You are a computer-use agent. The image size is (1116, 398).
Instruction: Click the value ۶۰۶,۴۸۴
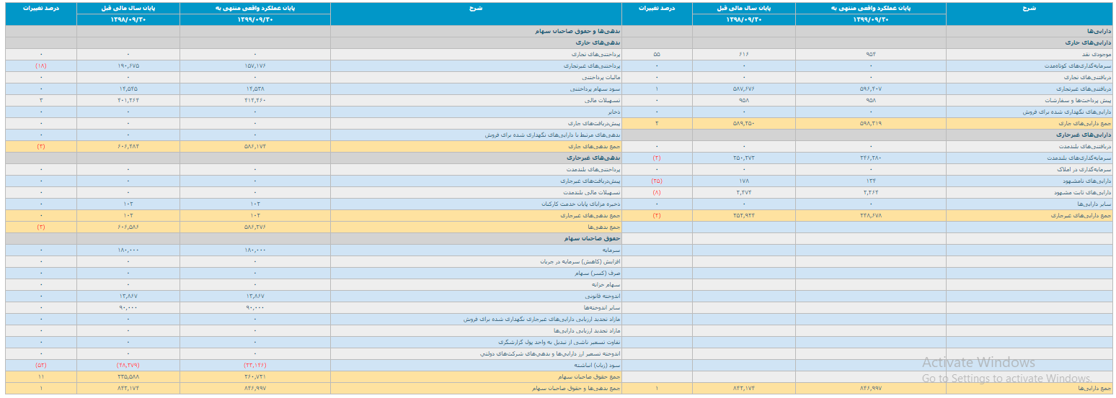128,146
